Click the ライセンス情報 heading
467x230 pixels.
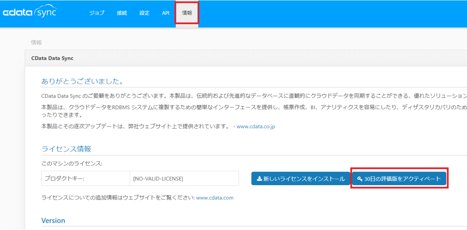point(66,149)
